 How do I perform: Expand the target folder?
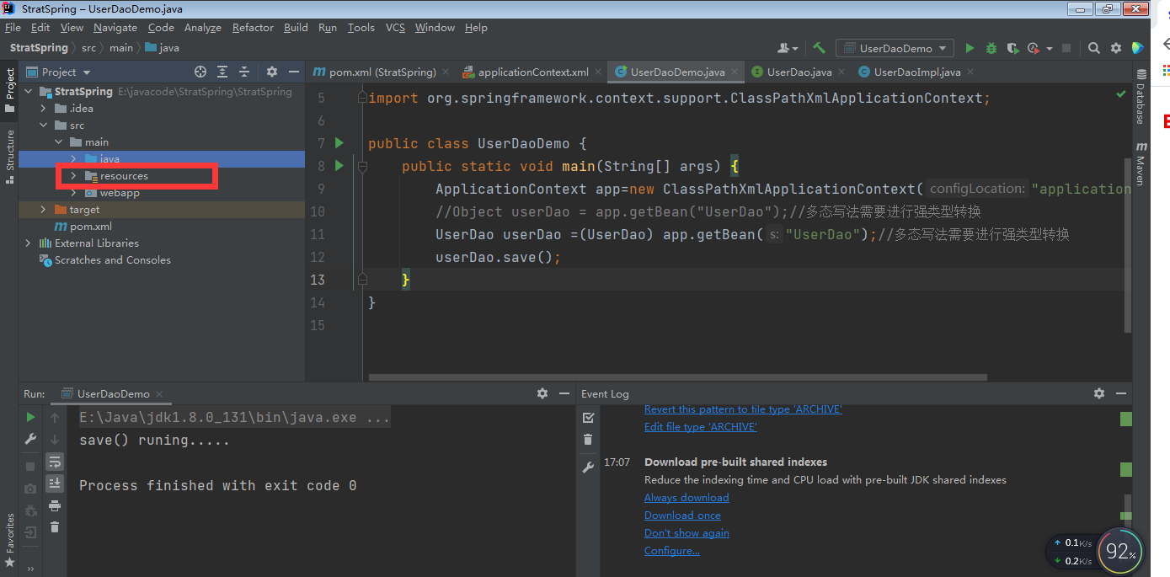[44, 210]
